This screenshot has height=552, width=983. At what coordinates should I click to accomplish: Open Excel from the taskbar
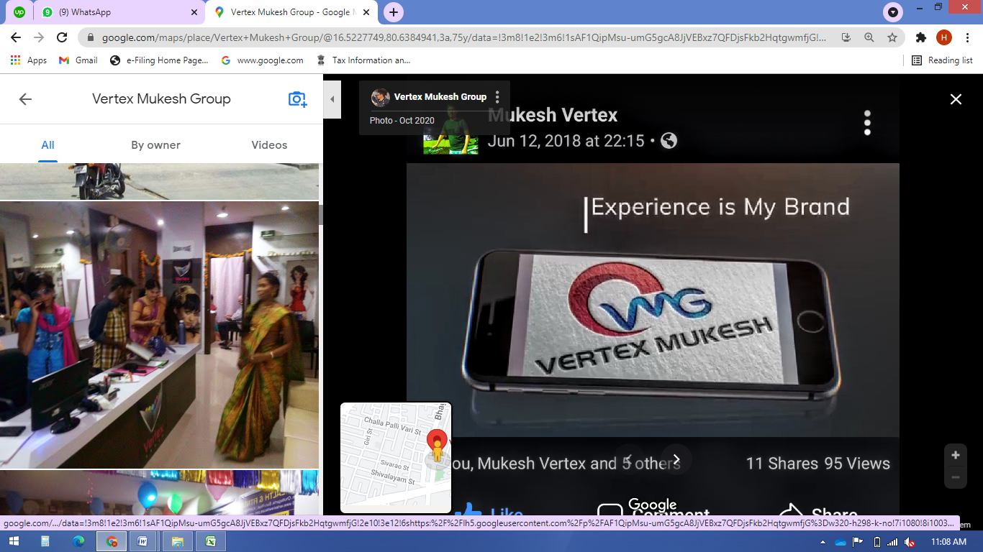(x=211, y=542)
